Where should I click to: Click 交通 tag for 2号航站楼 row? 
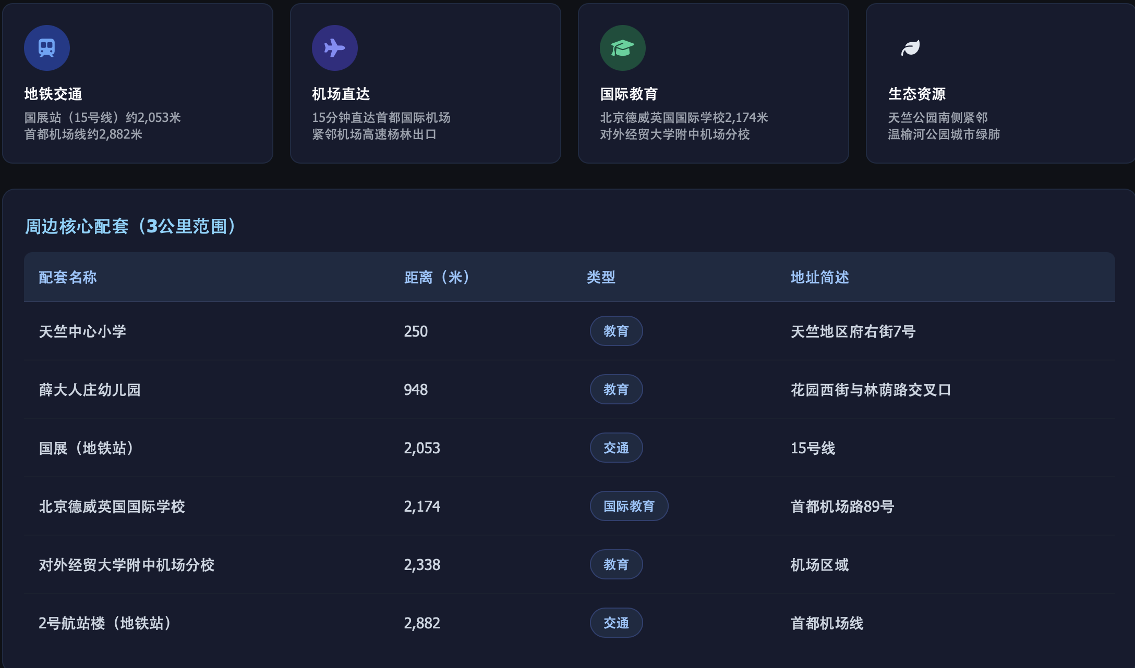tap(616, 623)
